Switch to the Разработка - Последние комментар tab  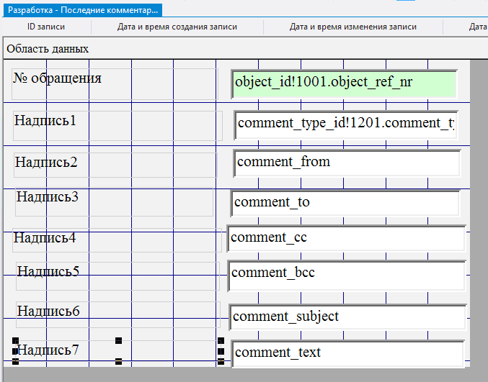pyautogui.click(x=81, y=10)
